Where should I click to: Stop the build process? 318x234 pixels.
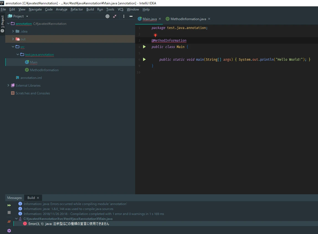(9, 212)
